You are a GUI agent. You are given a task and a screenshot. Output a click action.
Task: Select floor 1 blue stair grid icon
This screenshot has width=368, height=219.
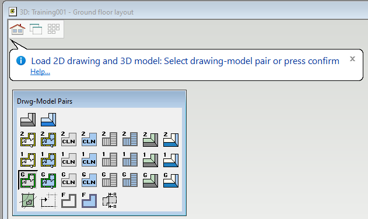tap(130, 160)
